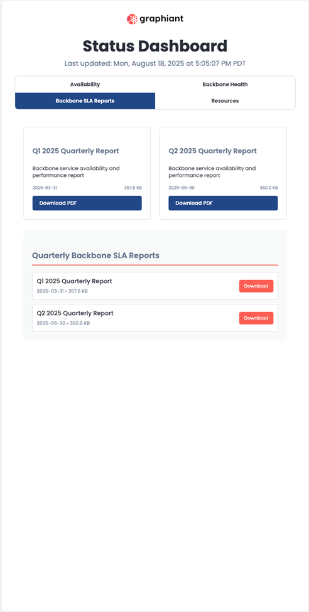Click the '2025-06-30 • 360.0 KB' list row details

tap(63, 323)
